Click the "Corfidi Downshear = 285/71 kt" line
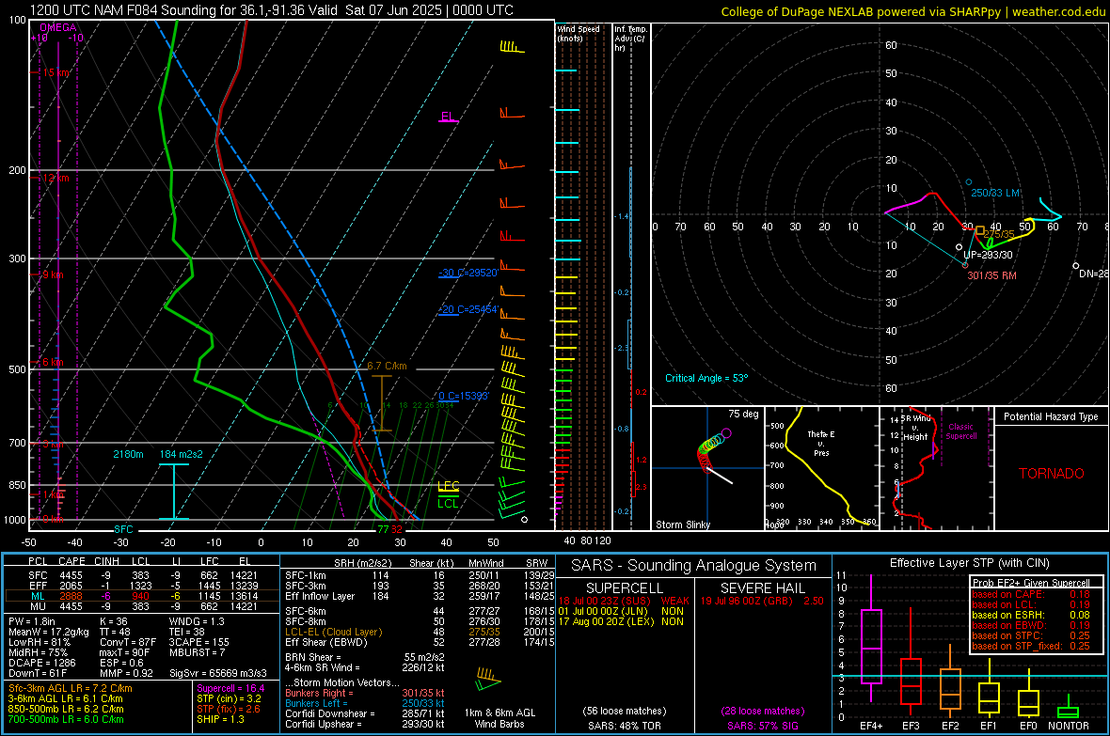1110x736 pixels. tap(365, 713)
